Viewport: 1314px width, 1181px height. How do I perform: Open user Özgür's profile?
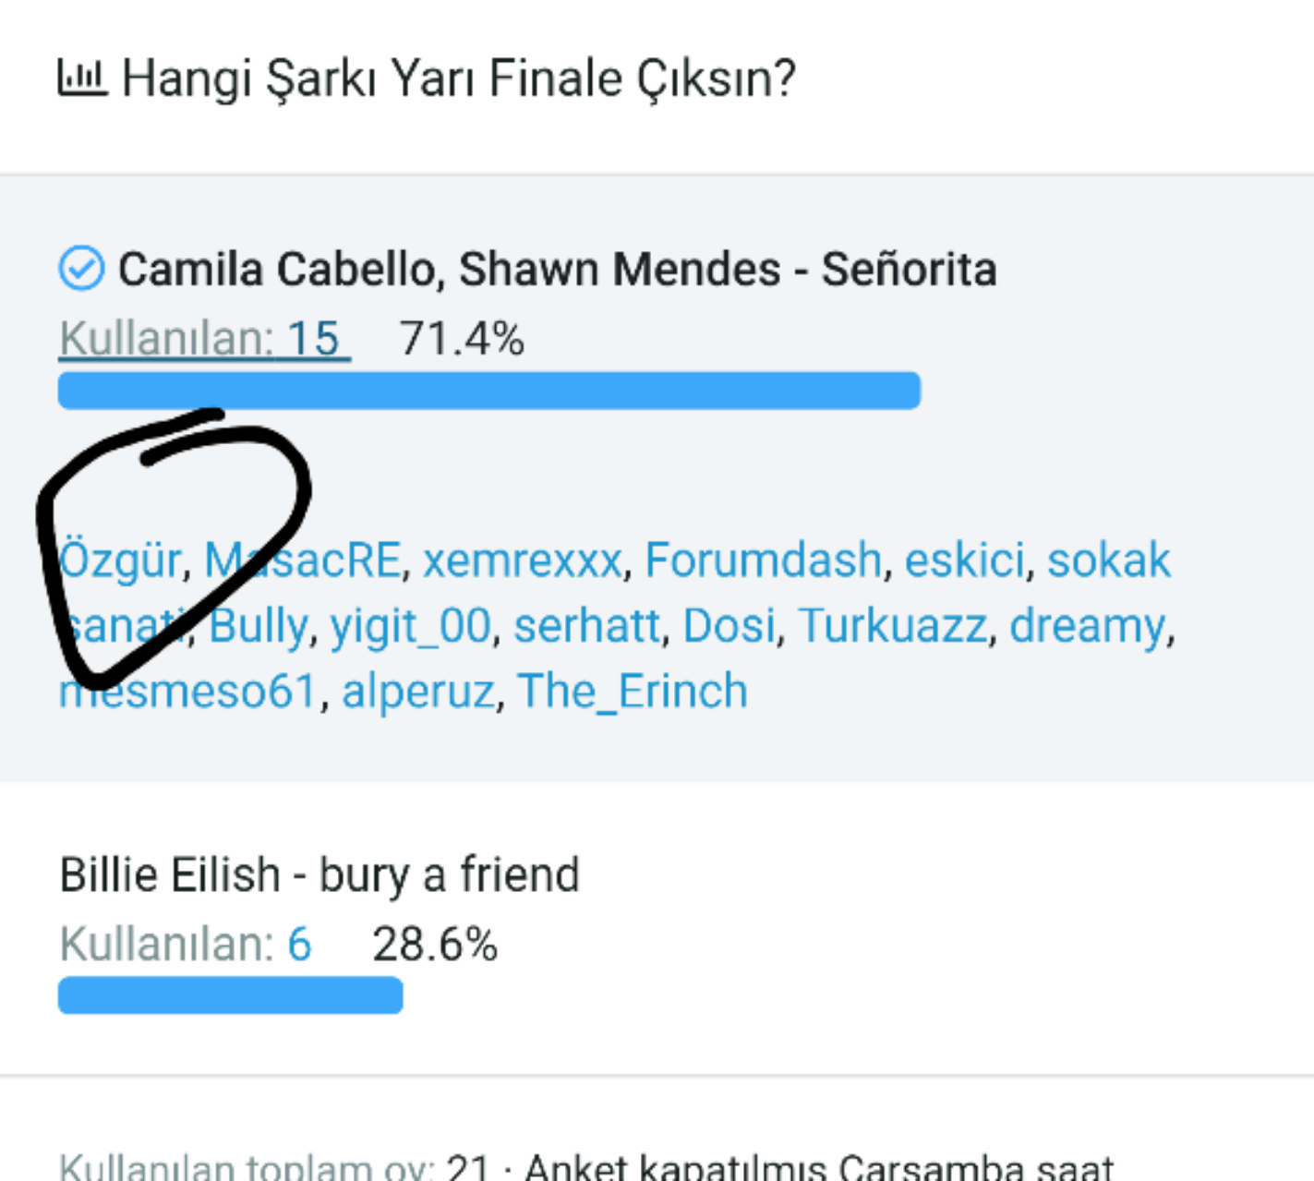[x=120, y=560]
